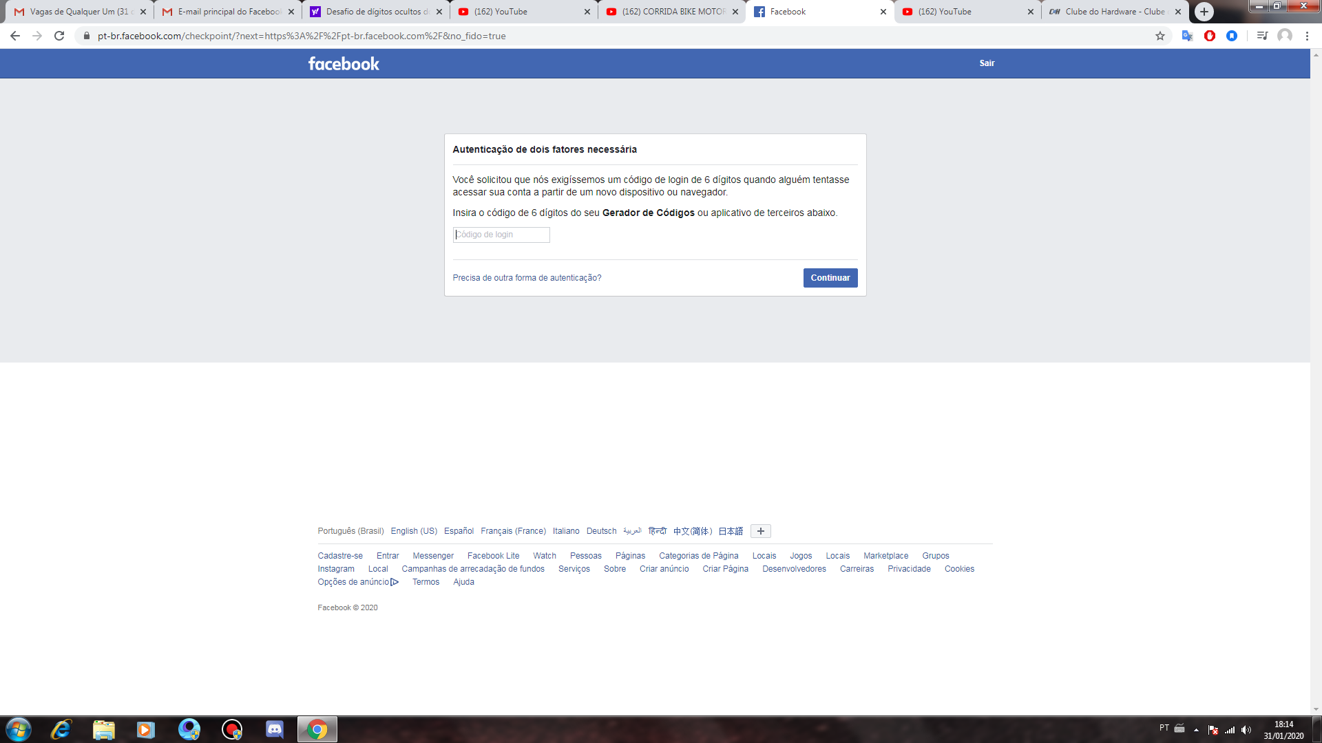Open the Instagram footer link
This screenshot has height=743, width=1322.
(336, 569)
